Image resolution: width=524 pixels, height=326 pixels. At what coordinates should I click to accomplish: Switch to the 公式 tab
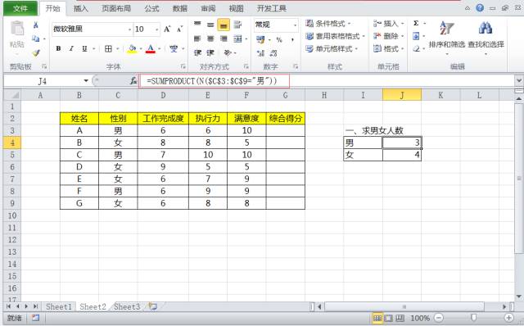pyautogui.click(x=151, y=8)
